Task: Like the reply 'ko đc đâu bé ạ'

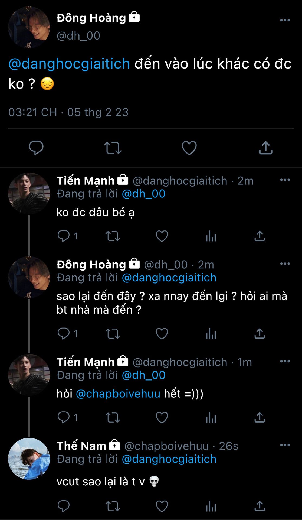Action: [162, 236]
